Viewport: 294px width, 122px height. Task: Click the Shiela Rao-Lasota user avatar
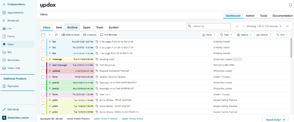point(4,118)
